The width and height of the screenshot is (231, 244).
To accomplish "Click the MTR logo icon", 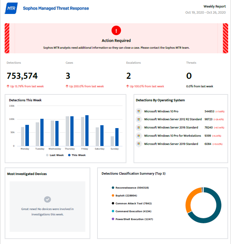I will click(x=11, y=8).
